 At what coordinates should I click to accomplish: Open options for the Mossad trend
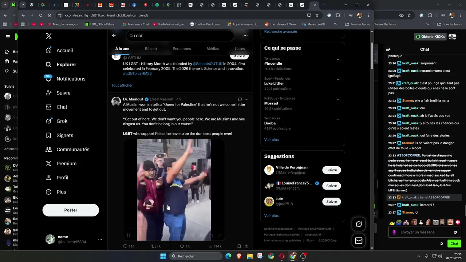(339, 99)
